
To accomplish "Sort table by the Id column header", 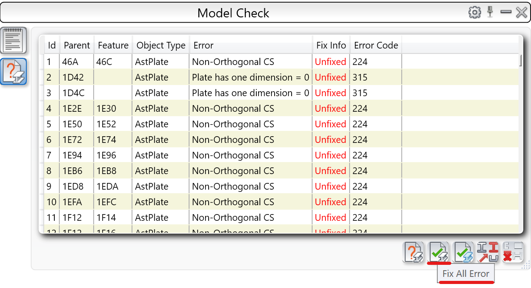I will [52, 45].
